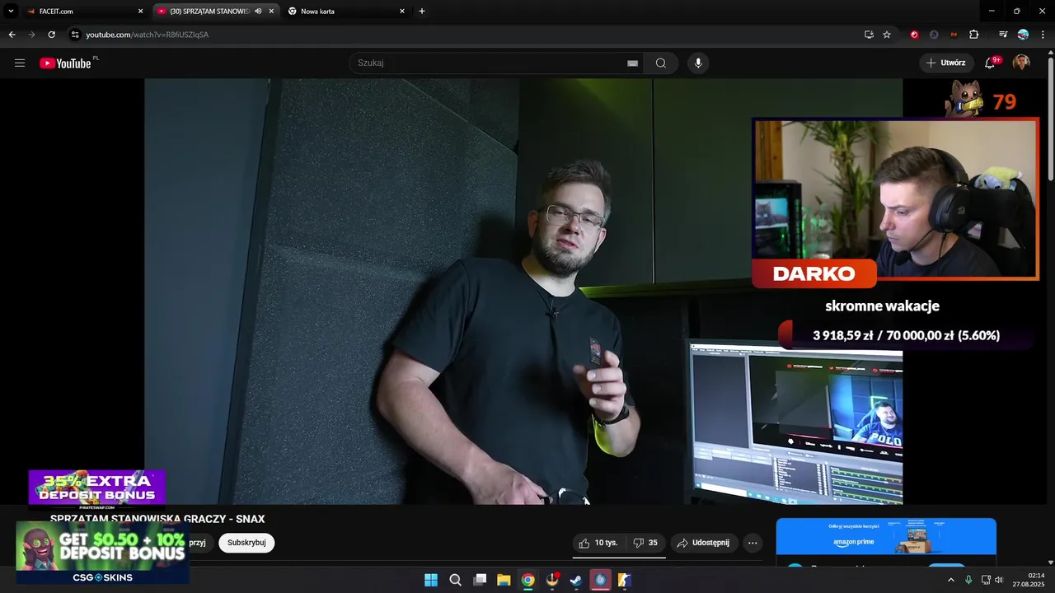Close the Nowa karta tab
This screenshot has height=593, width=1055.
[402, 12]
